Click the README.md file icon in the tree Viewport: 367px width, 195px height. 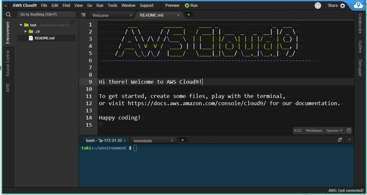(31, 38)
